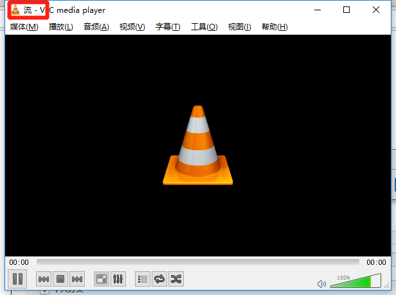Toggle random shuffle playback
The image size is (396, 295).
pos(176,279)
